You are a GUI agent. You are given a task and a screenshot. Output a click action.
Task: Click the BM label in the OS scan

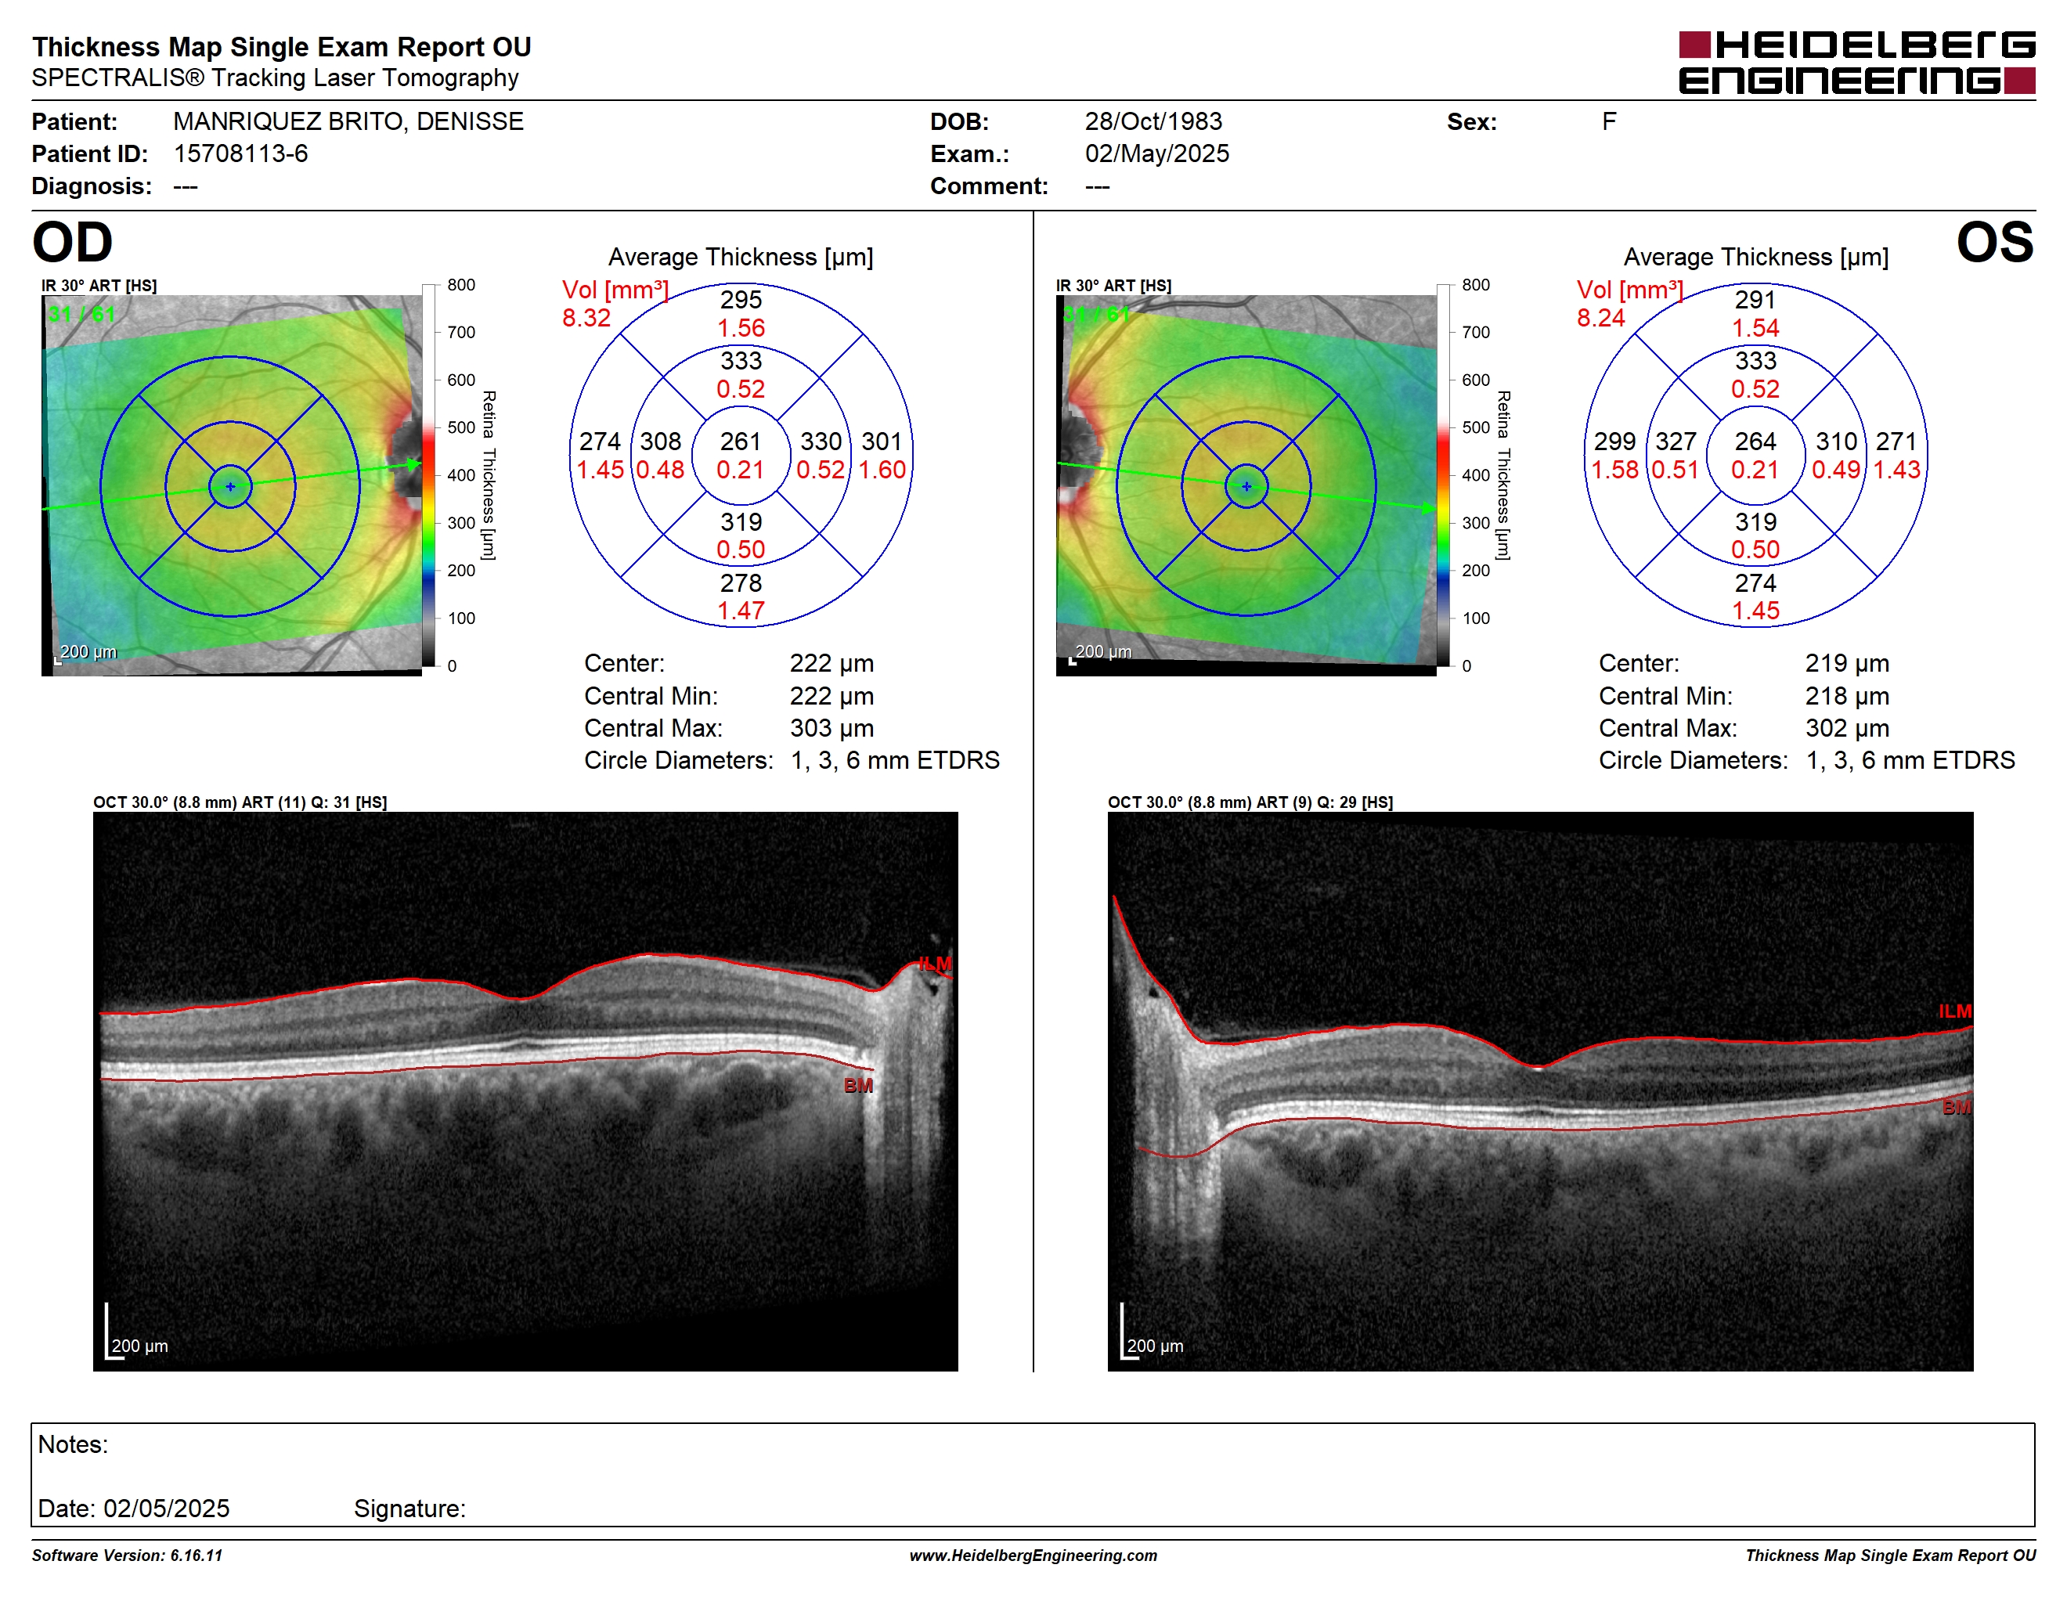(1957, 1107)
